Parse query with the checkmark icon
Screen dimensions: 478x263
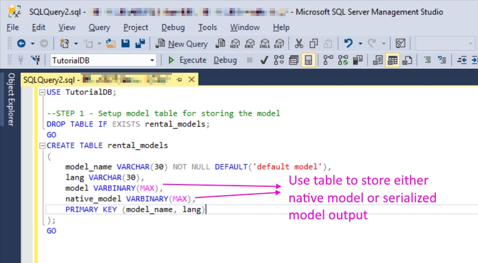point(264,60)
